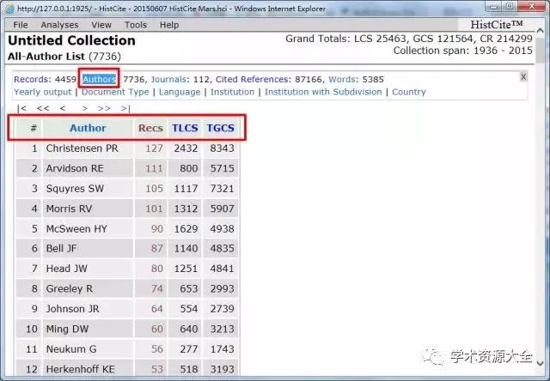Click the # column header
This screenshot has width=550, height=381.
coord(34,128)
